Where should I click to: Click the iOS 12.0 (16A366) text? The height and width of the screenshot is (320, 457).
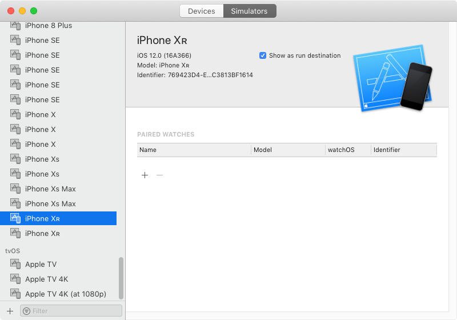164,55
